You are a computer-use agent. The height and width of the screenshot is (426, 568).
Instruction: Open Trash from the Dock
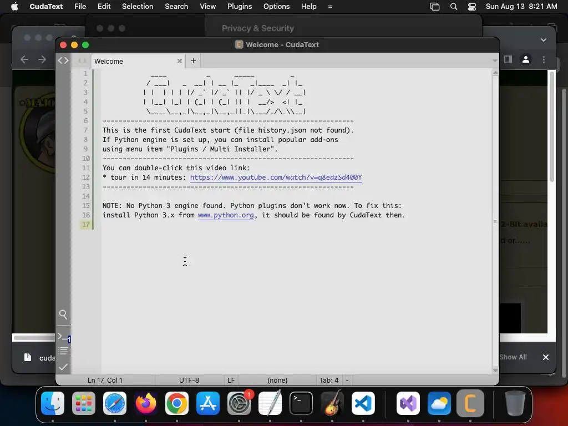pyautogui.click(x=515, y=403)
